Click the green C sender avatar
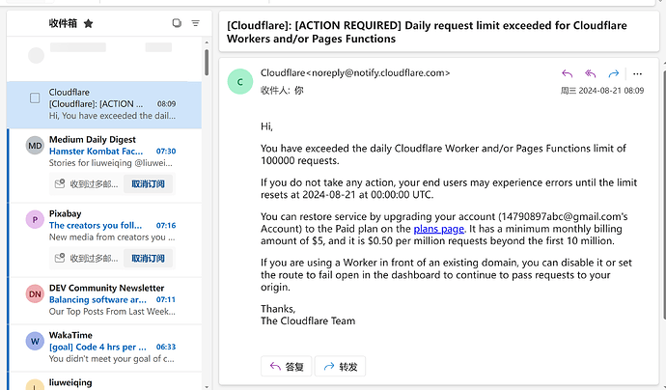This screenshot has height=390, width=666. pyautogui.click(x=240, y=81)
